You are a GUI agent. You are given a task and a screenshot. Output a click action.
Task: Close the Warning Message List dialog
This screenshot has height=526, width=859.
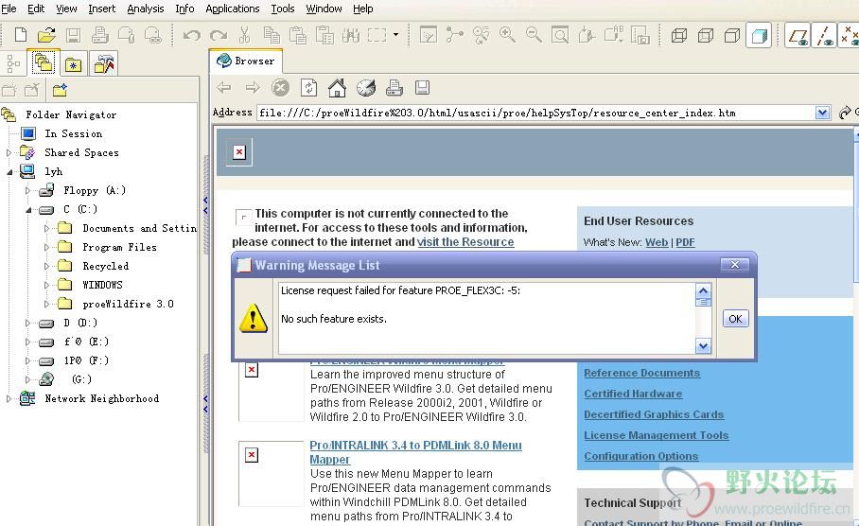coord(735,265)
